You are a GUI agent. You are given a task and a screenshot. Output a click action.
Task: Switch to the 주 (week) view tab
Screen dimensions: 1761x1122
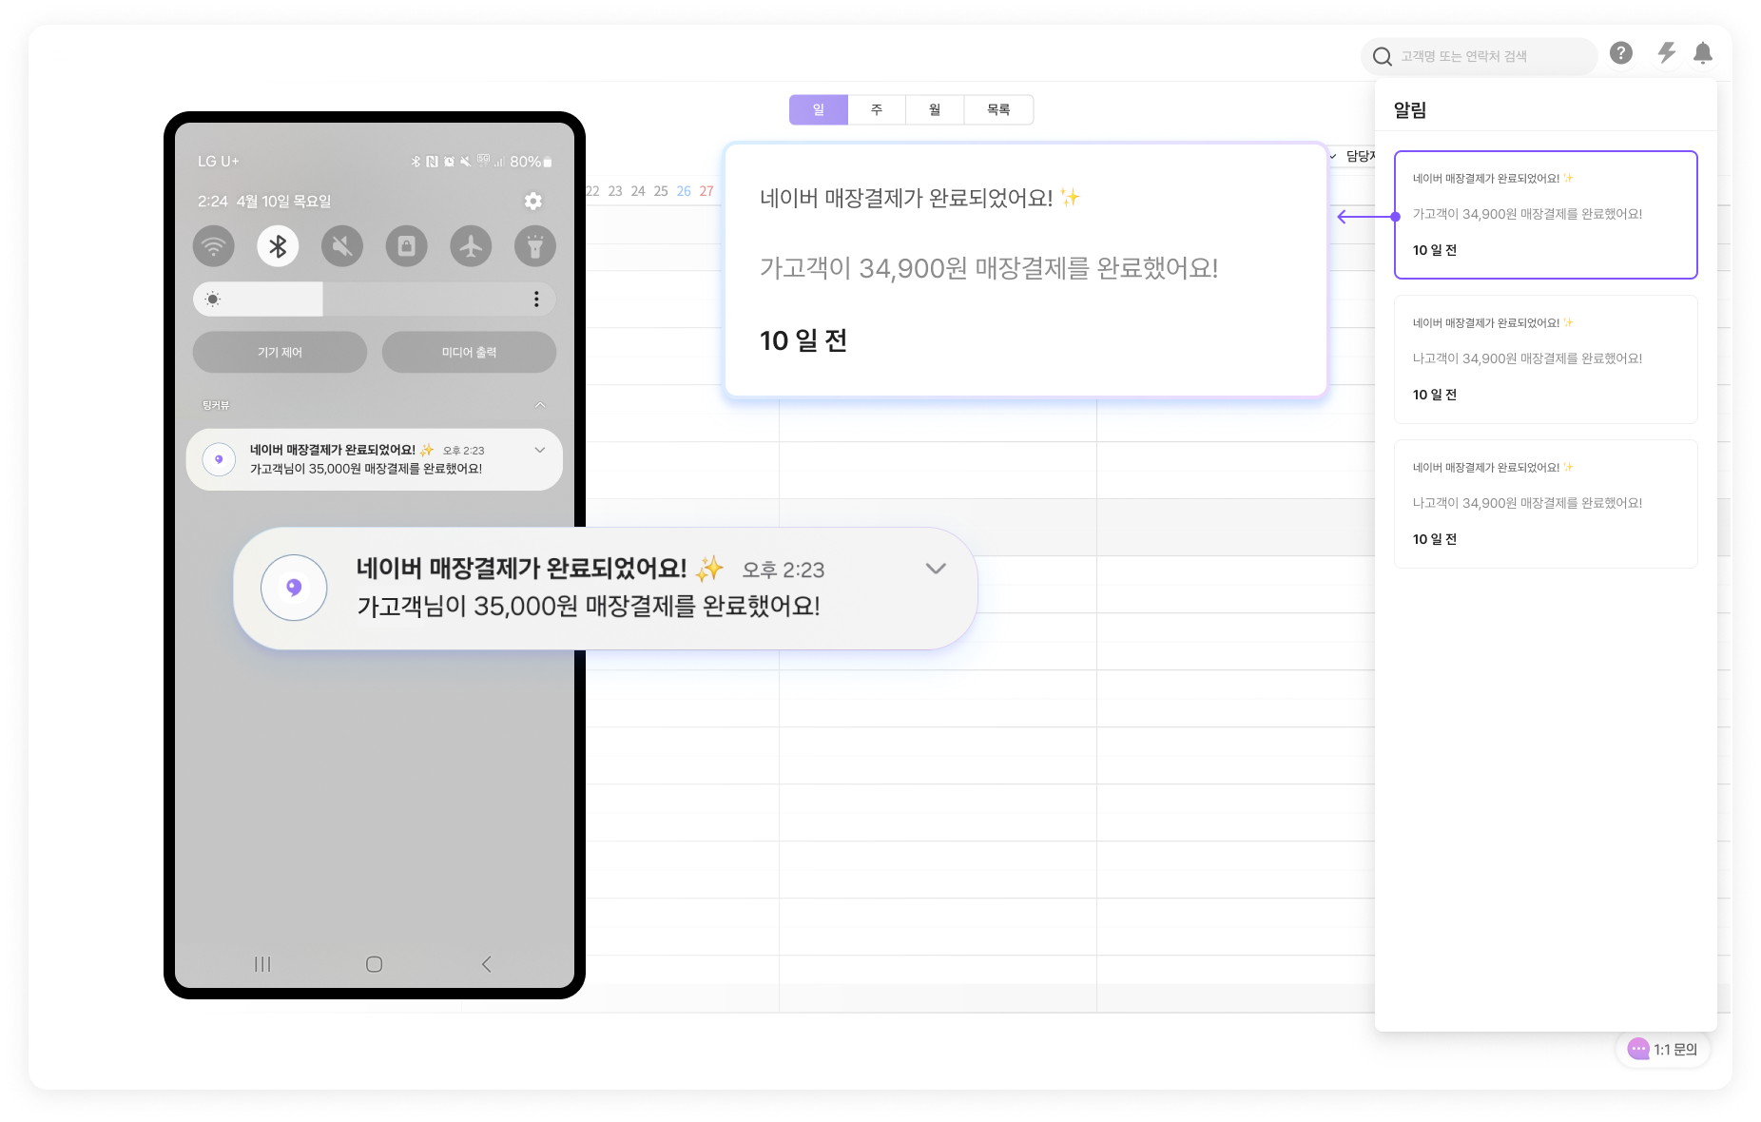point(877,109)
